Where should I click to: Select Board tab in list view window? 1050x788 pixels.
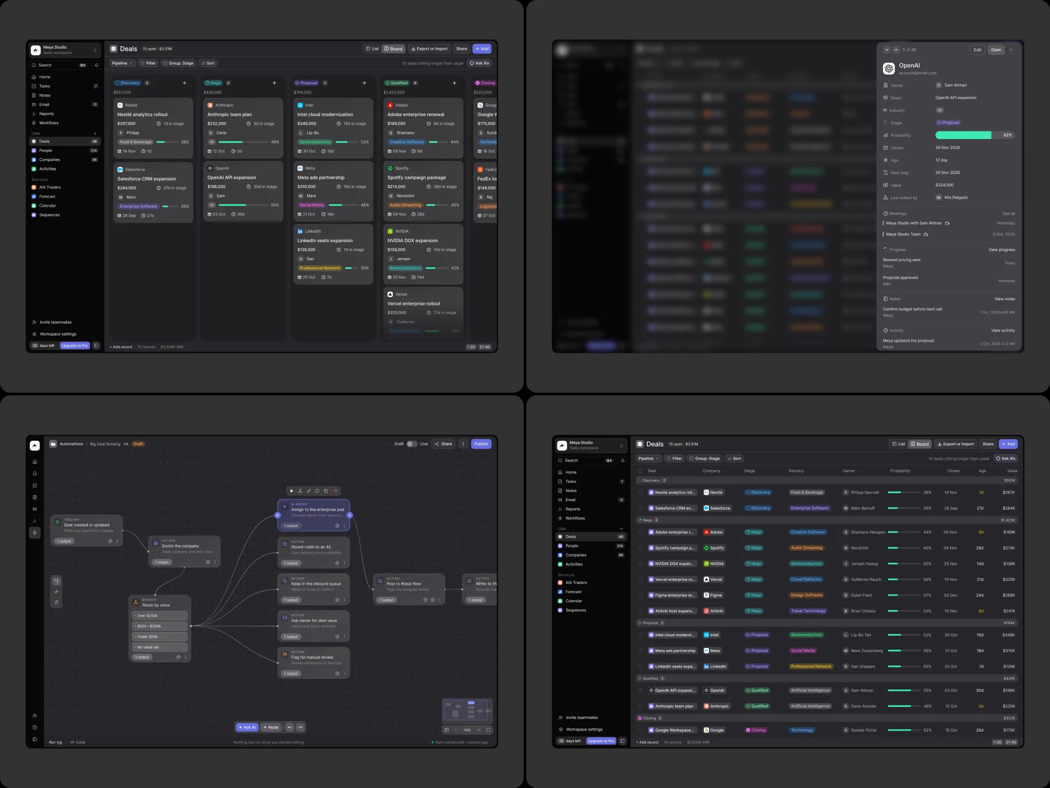click(x=920, y=444)
